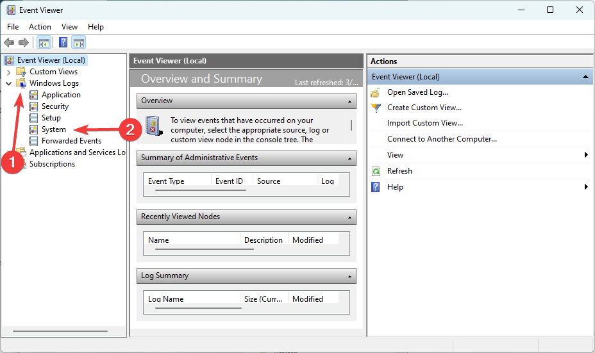Screen dimensions: 595x353
Task: Open the View menu in menu bar
Action: pos(69,27)
